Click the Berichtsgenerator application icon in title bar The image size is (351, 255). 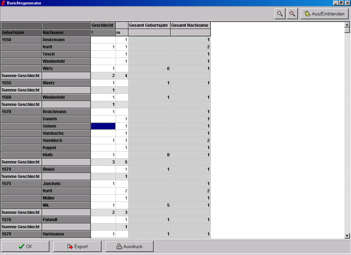(x=3, y=3)
